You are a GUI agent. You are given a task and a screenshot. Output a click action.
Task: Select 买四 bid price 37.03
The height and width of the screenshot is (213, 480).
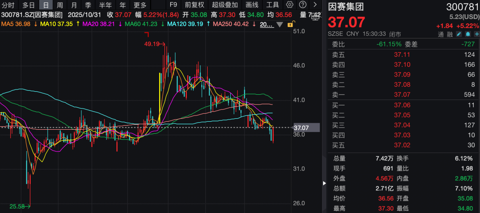402,135
